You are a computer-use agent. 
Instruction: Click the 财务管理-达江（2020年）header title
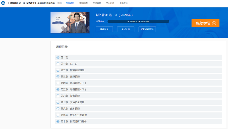tap(32, 3)
